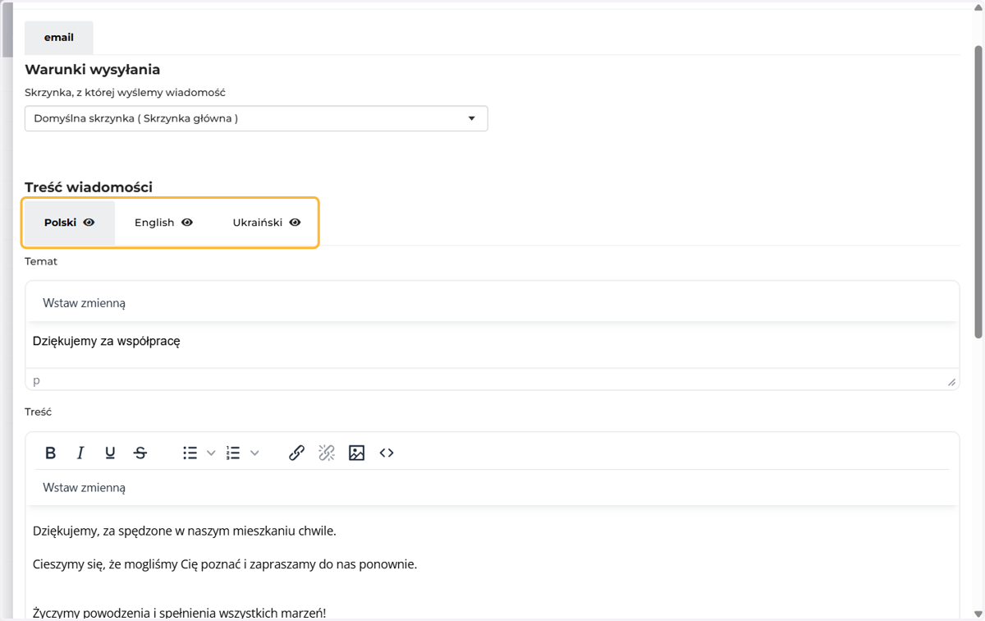Viewport: 985px width, 621px height.
Task: Click the line Dziękujemy, za spędzone w naszym mieszkaniu
Action: 185,531
